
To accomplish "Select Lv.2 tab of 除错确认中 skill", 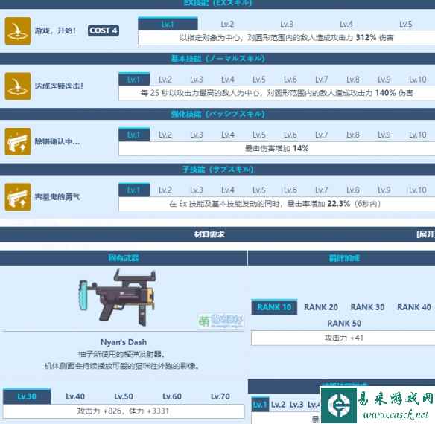I will pyautogui.click(x=165, y=135).
